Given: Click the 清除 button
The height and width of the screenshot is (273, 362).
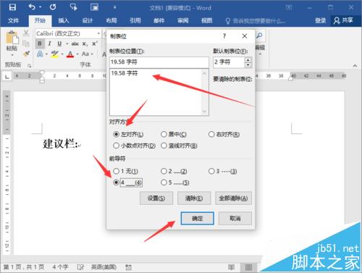Looking at the screenshot, I should (x=194, y=198).
